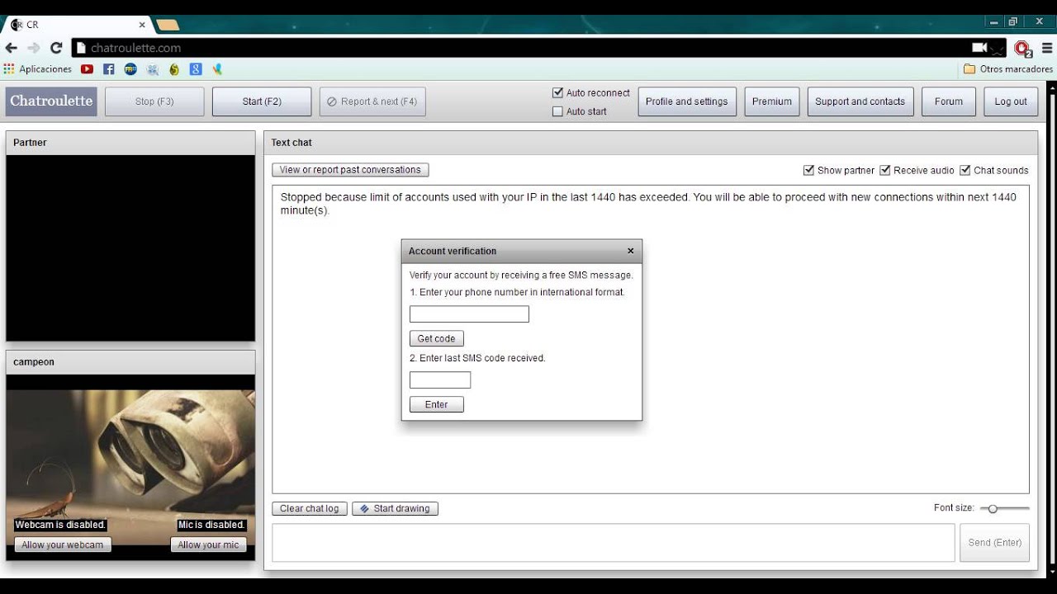Open the Google bookmark icon

point(196,69)
